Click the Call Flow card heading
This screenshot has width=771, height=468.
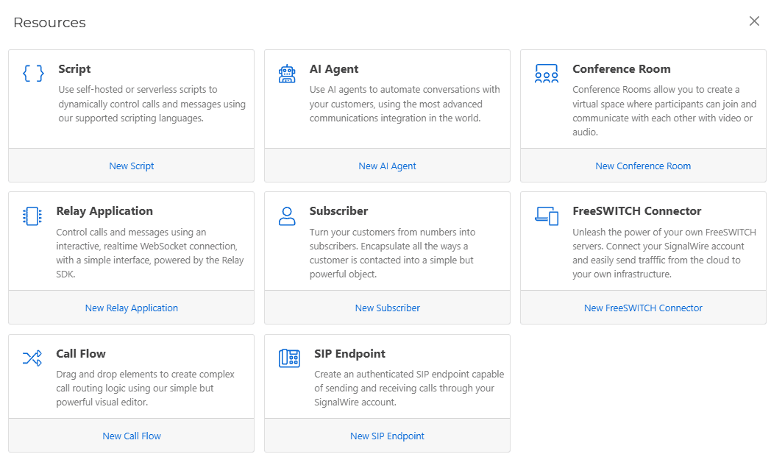pos(81,354)
